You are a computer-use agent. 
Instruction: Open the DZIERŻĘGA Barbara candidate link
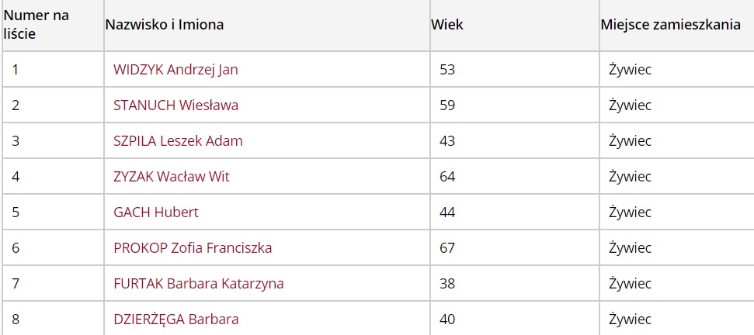(x=175, y=319)
